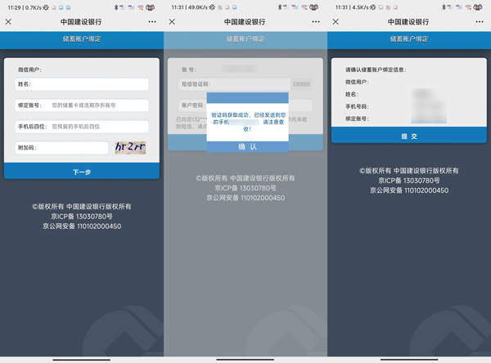This screenshot has height=363, width=491.
Task: Confirm the dialog with 确认 button
Action: (247, 146)
